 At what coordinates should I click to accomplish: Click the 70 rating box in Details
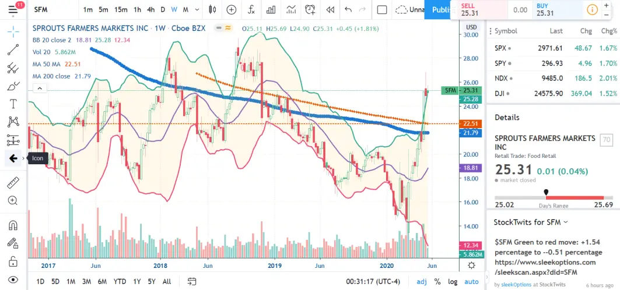click(606, 140)
